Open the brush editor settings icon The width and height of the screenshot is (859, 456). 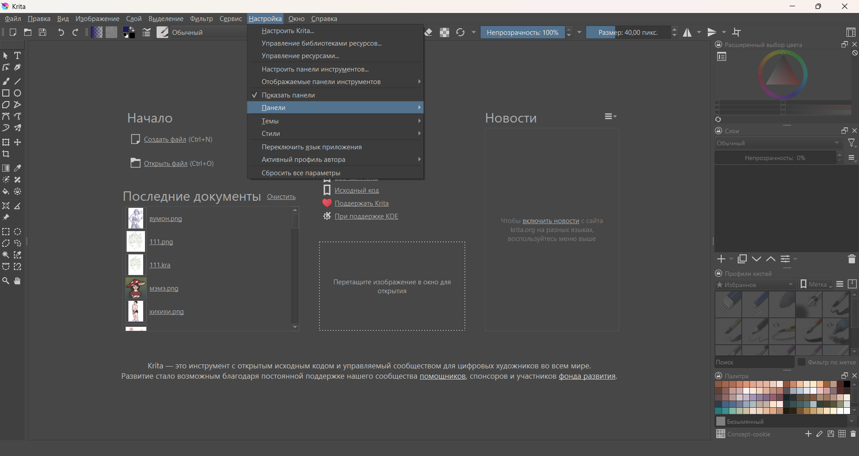146,32
